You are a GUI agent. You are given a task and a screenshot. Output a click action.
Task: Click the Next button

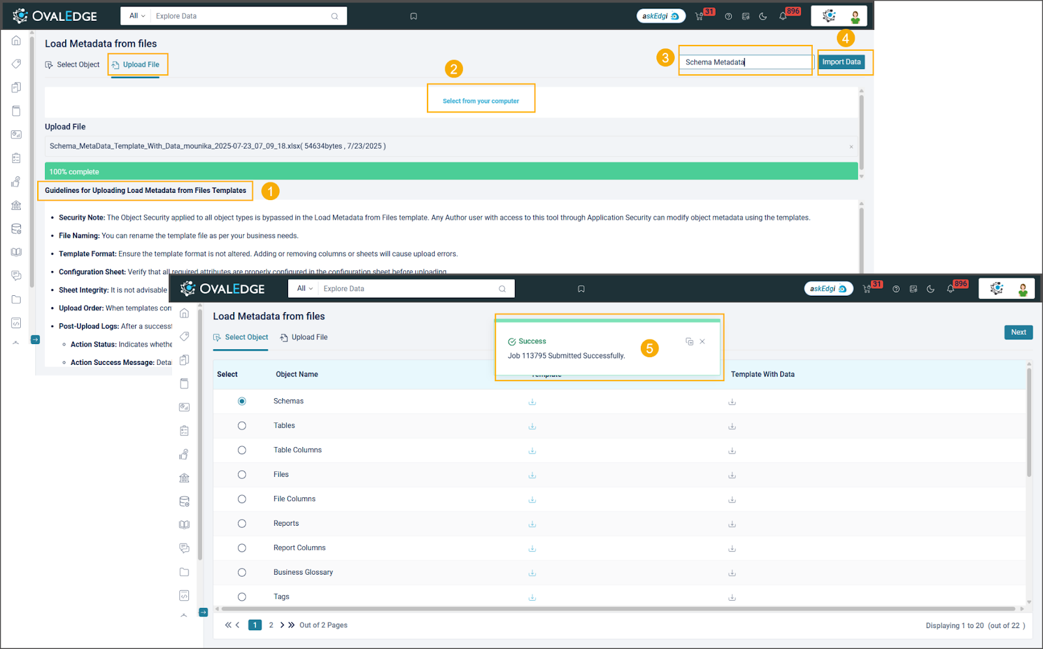[1018, 332]
